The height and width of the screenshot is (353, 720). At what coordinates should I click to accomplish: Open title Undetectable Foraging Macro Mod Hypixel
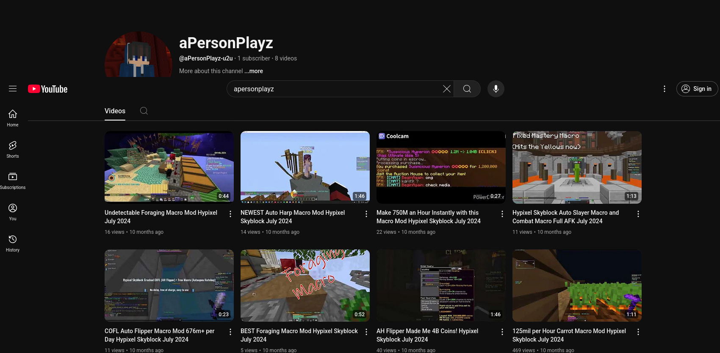click(x=161, y=217)
